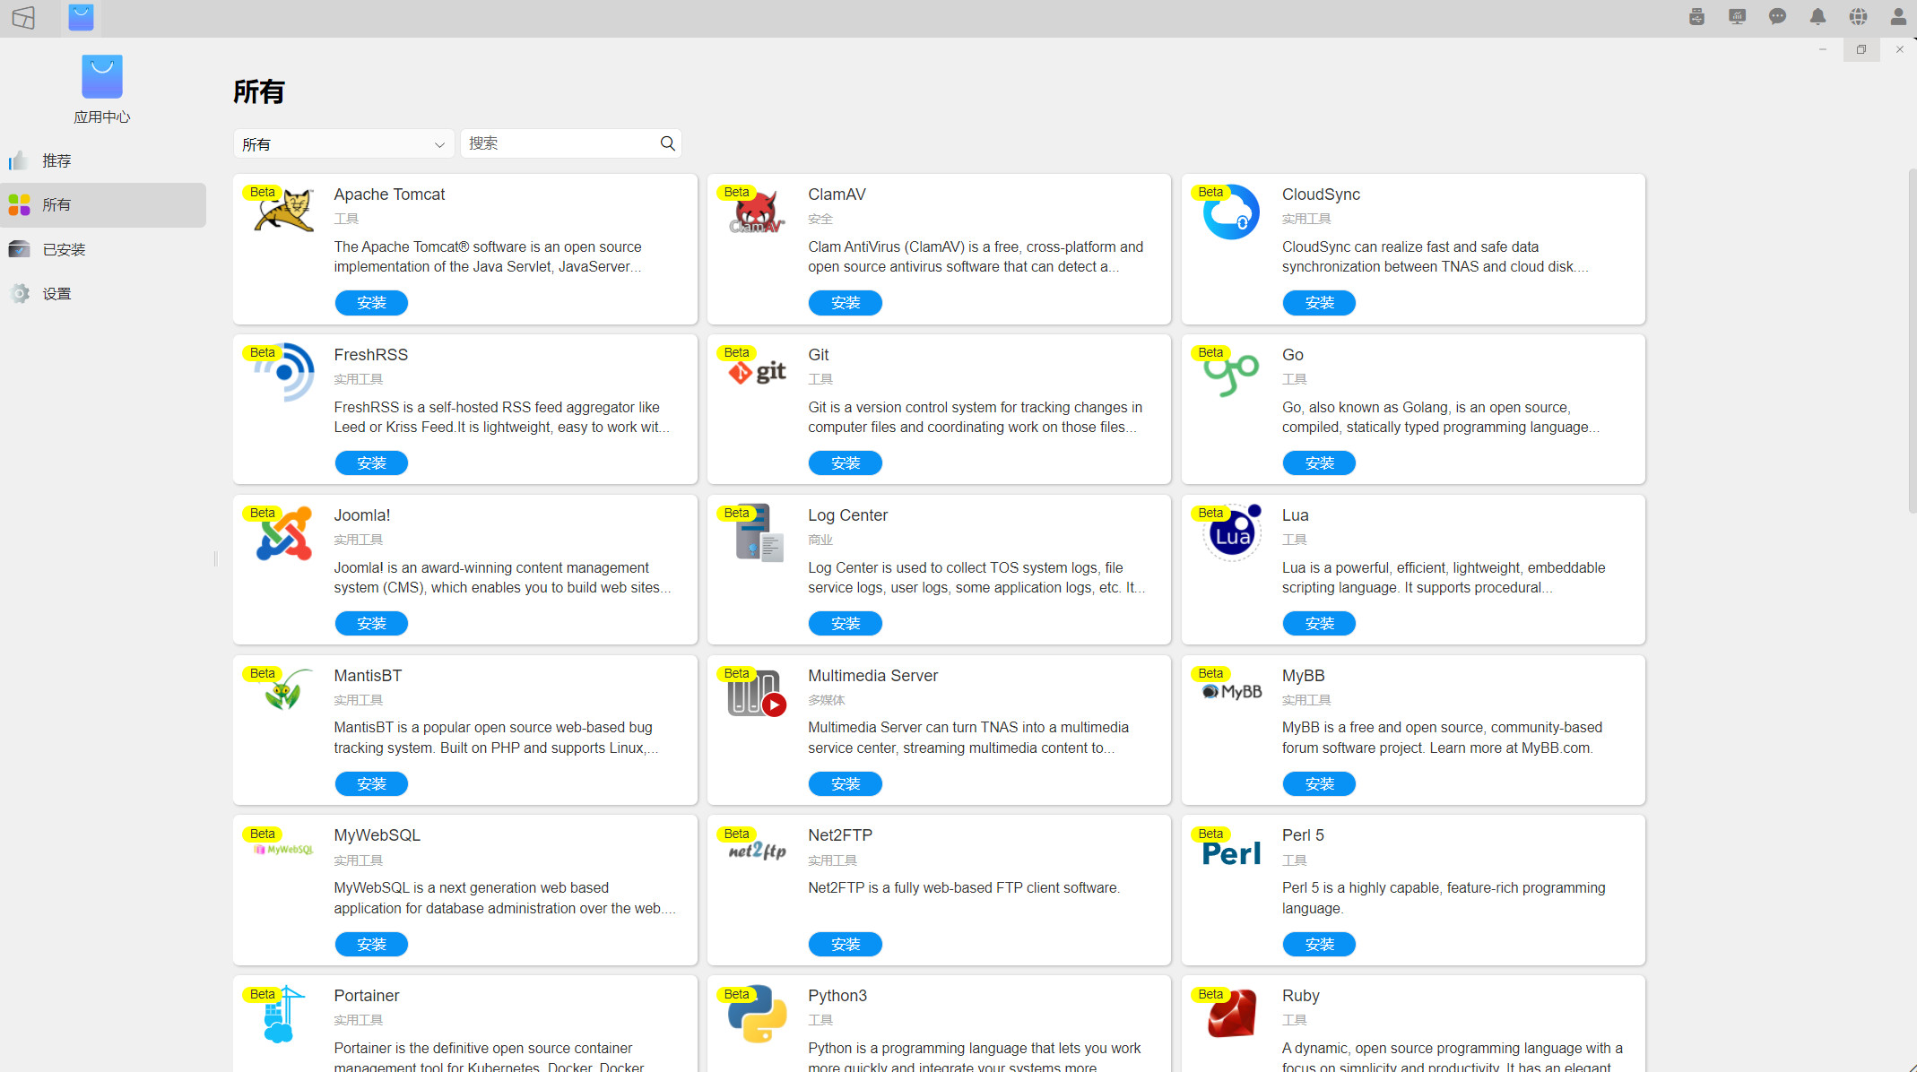Click the 搜索 search input field

pyautogui.click(x=571, y=143)
